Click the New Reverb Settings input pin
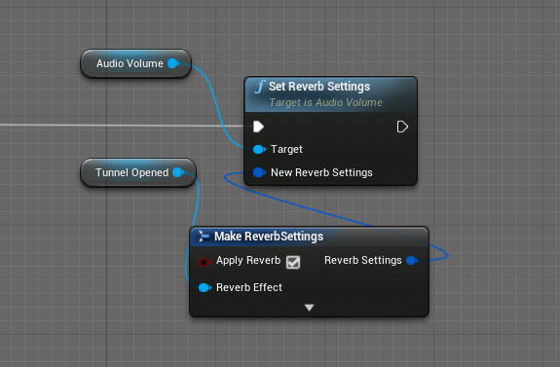The width and height of the screenshot is (560, 367). 259,172
